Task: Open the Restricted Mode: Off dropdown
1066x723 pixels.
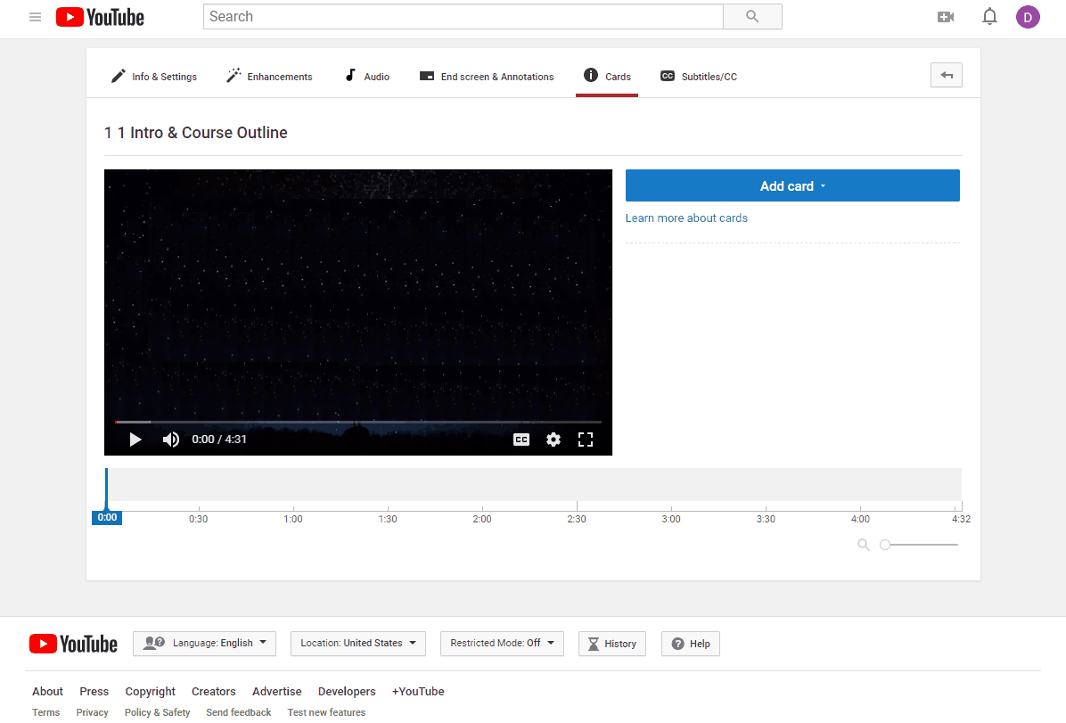Action: (x=503, y=644)
